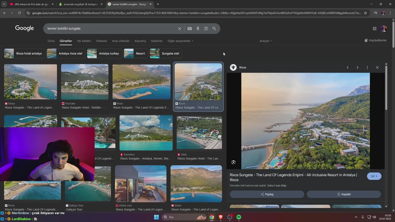Switch to the Yer siteleri tab

coord(84,41)
